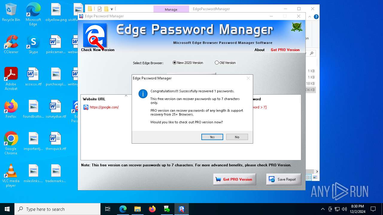Select the accessx.rtf desktop file
The width and height of the screenshot is (383, 215).
(33, 77)
